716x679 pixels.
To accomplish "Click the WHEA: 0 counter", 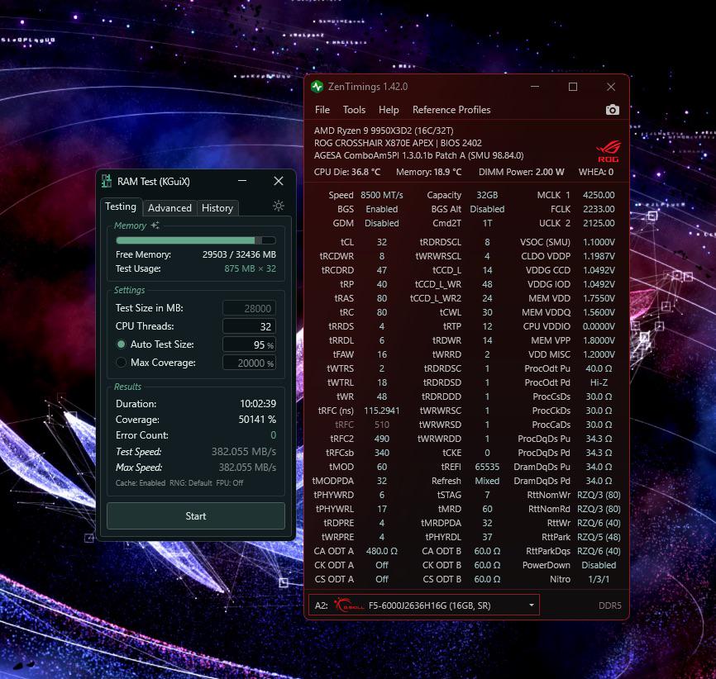I will click(x=596, y=172).
